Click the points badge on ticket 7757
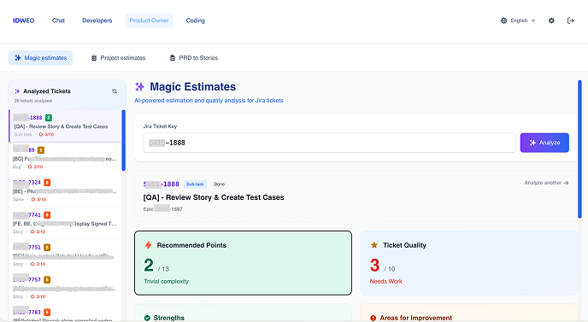Screen dimensions: 588x322 [47, 279]
